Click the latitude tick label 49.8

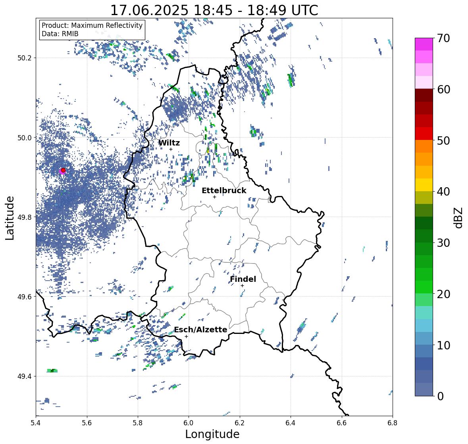click(x=25, y=217)
